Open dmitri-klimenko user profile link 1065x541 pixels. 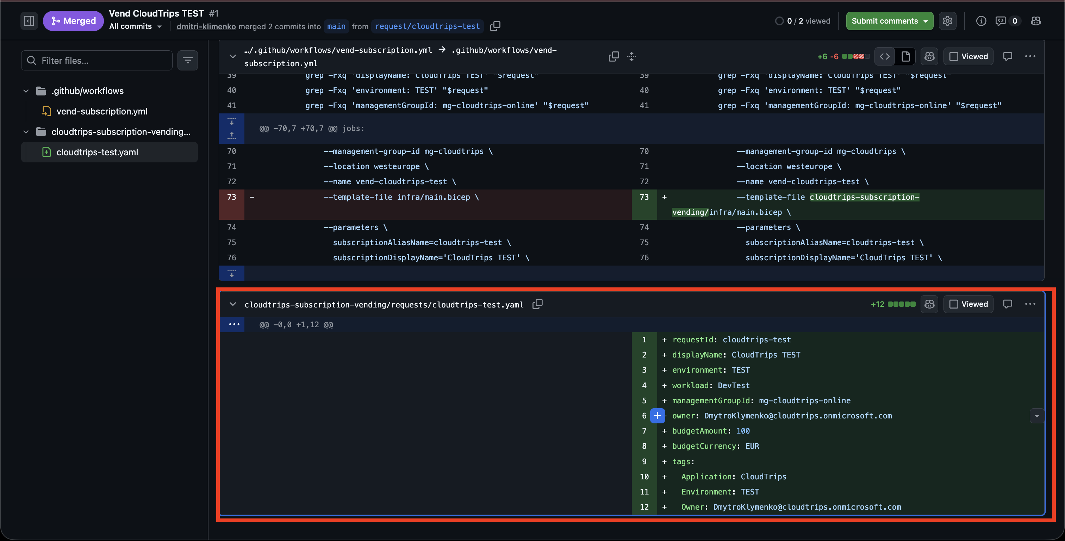206,26
